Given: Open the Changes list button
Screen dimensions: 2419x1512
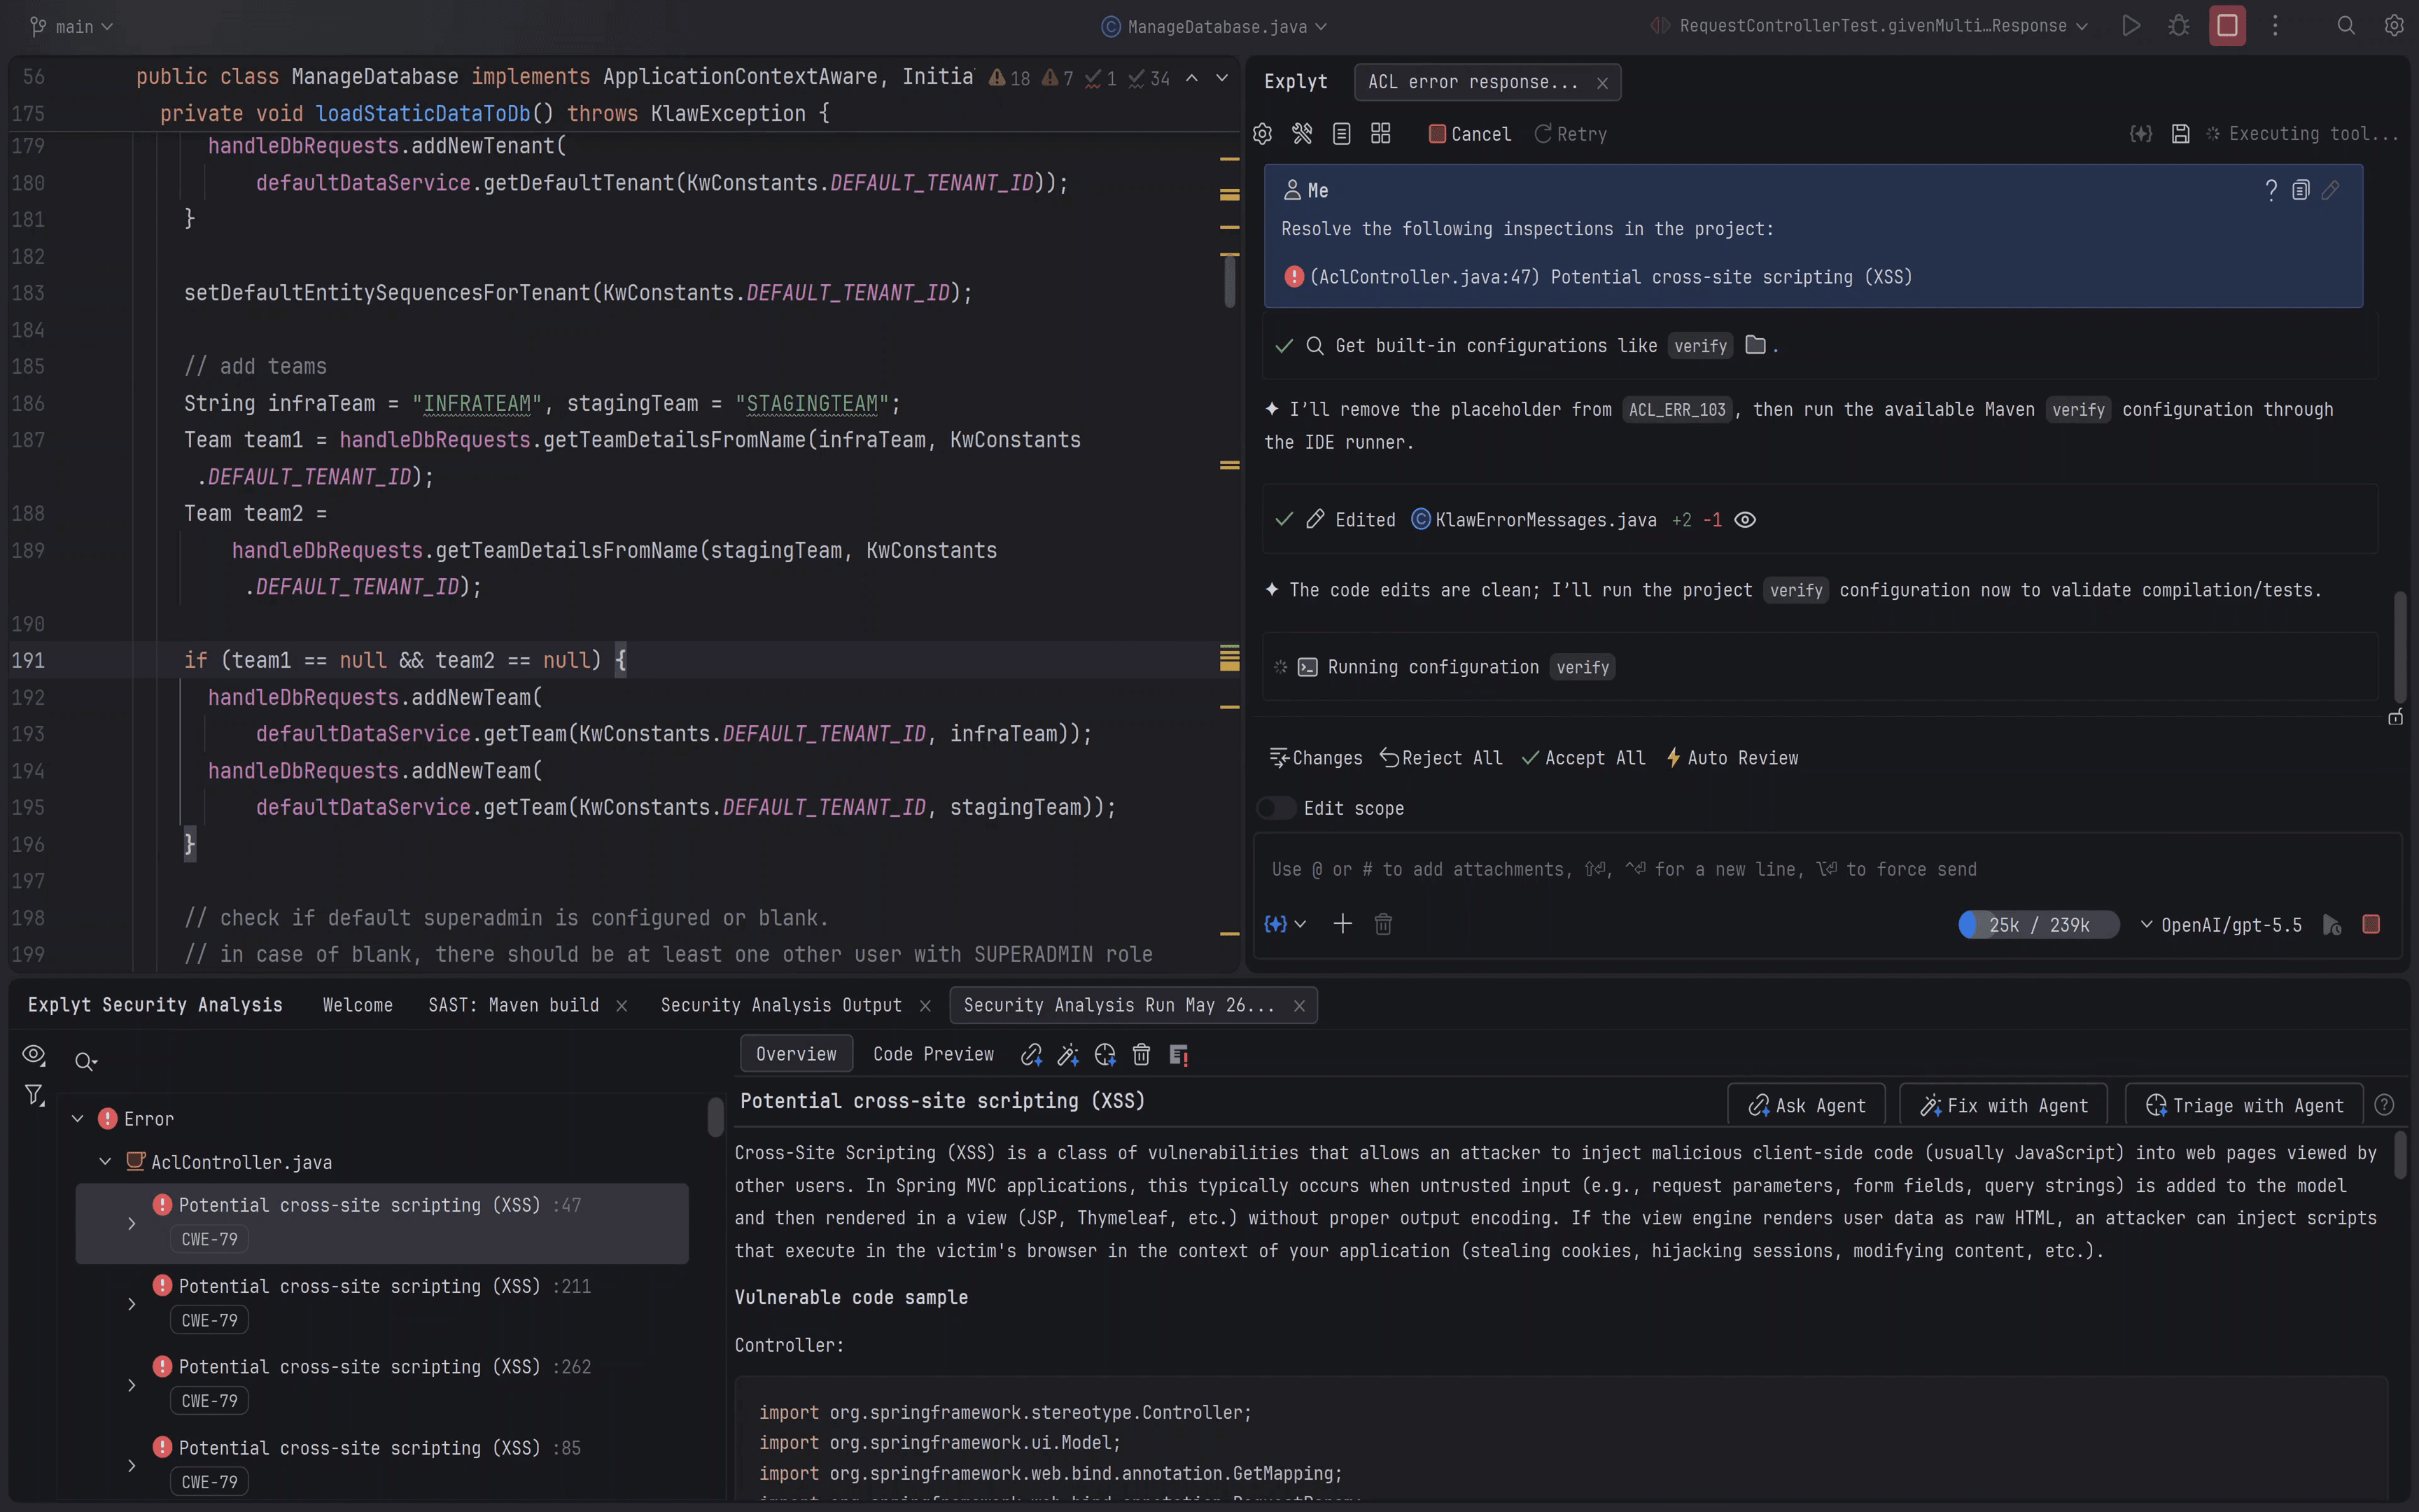Looking at the screenshot, I should tap(1315, 758).
